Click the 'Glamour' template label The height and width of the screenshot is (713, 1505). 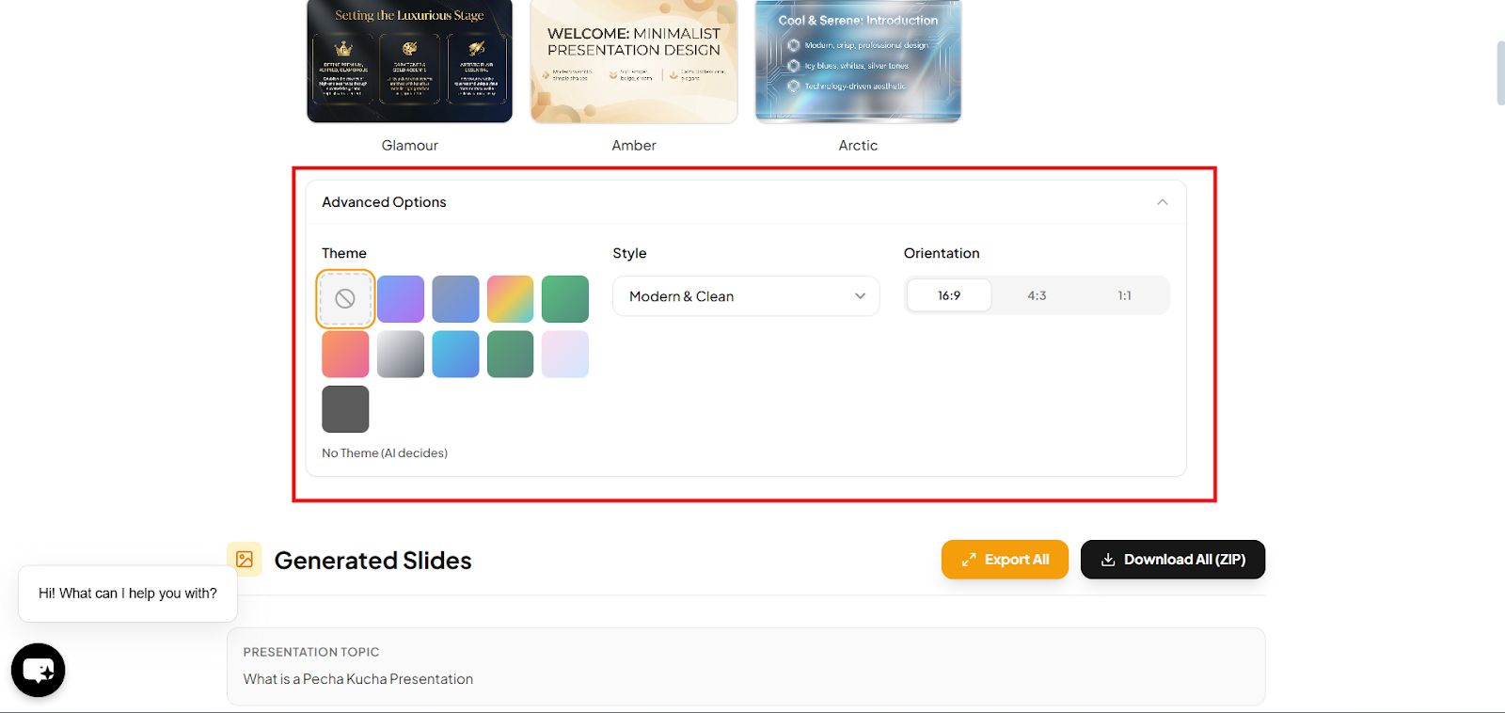[410, 146]
